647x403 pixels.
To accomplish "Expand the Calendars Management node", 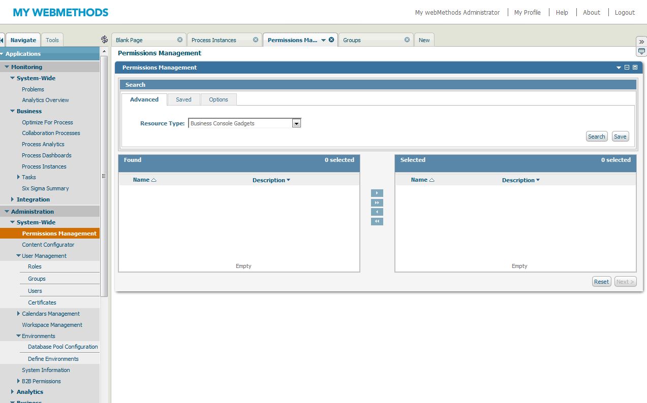I will coord(18,314).
